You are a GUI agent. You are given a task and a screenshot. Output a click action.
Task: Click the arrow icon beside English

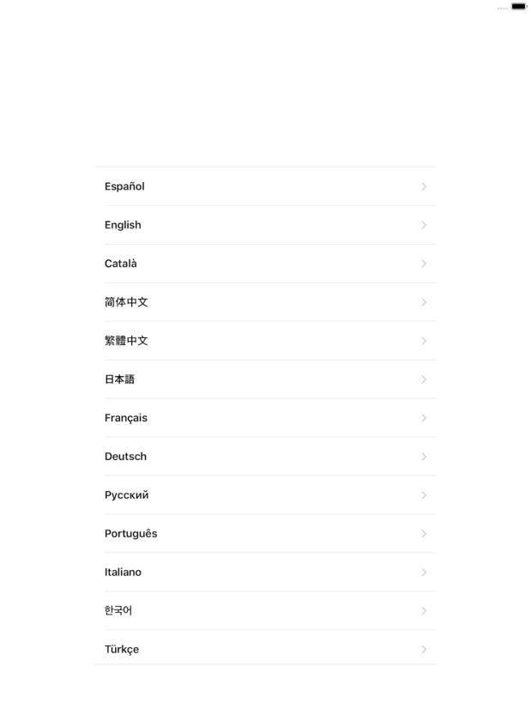(x=424, y=225)
